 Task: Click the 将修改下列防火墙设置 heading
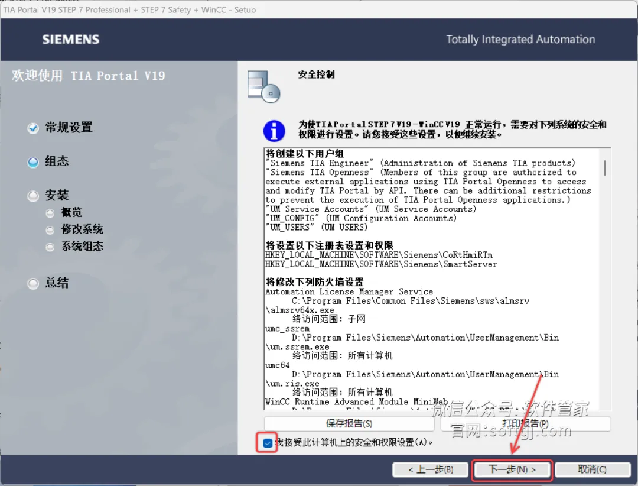(x=314, y=282)
